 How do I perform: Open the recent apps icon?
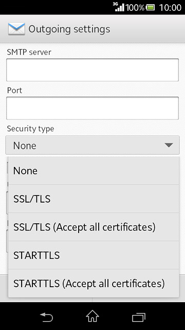pyautogui.click(x=139, y=317)
